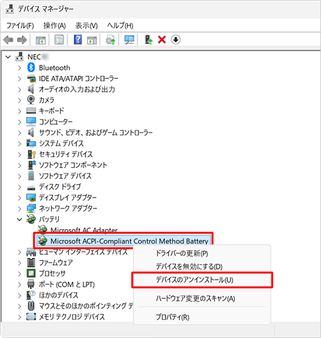Viewport: 321px width, 338px height.
Task: Select the セキュリティ デバイス row label
Action: [x=65, y=154]
